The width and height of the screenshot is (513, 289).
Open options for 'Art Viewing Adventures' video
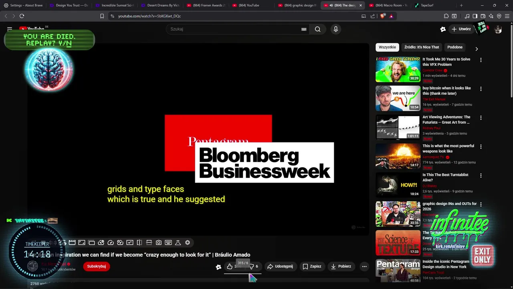(481, 118)
